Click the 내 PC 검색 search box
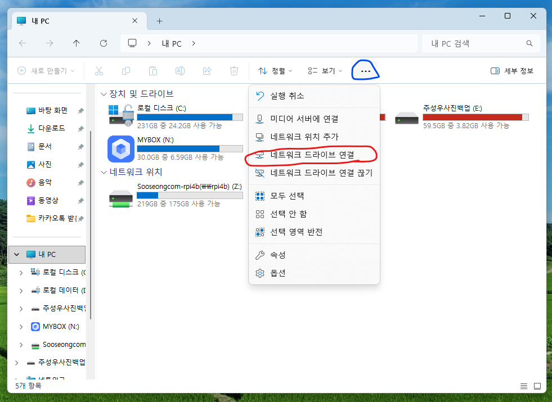Screen dimensions: 552x402 475,43
